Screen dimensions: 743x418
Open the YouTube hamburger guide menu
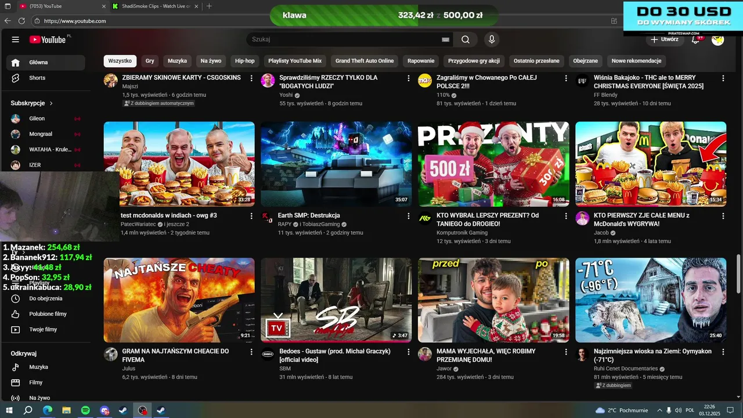16,39
